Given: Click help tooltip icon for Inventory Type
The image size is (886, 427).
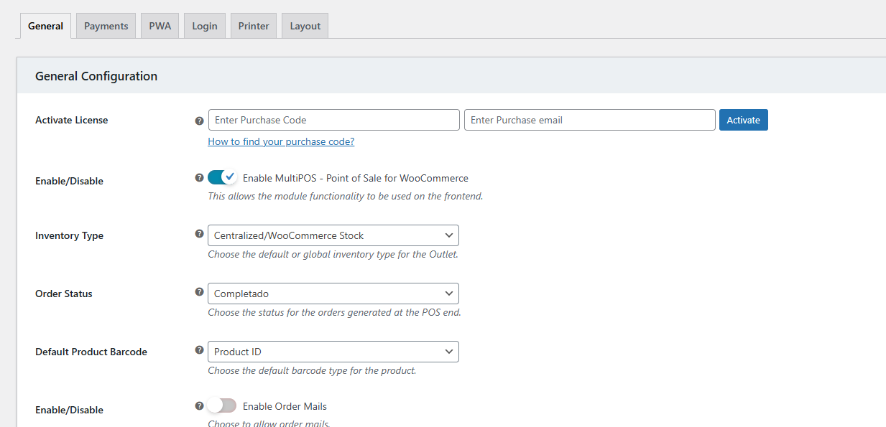Looking at the screenshot, I should pos(200,234).
